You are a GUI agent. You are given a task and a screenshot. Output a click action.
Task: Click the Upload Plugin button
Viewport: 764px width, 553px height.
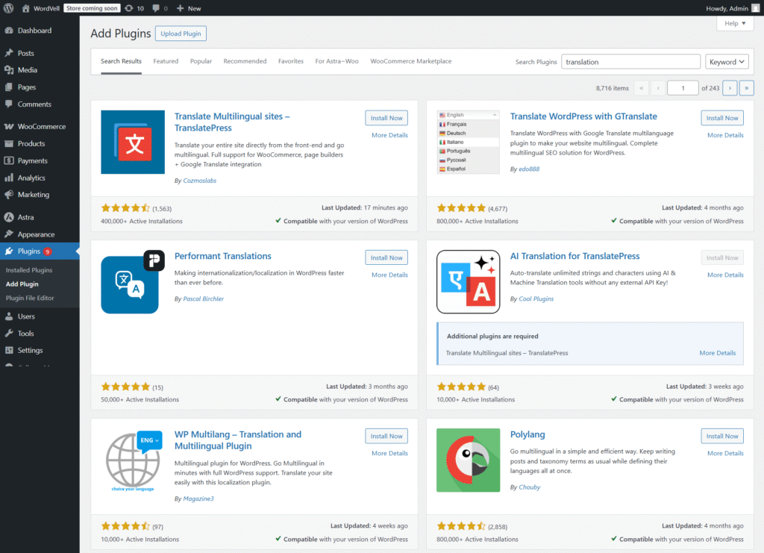tap(180, 34)
